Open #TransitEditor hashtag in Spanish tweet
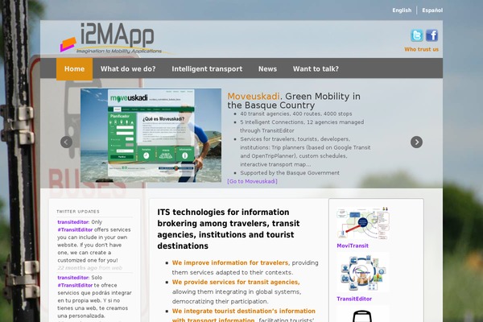483x322 pixels. tap(75, 285)
